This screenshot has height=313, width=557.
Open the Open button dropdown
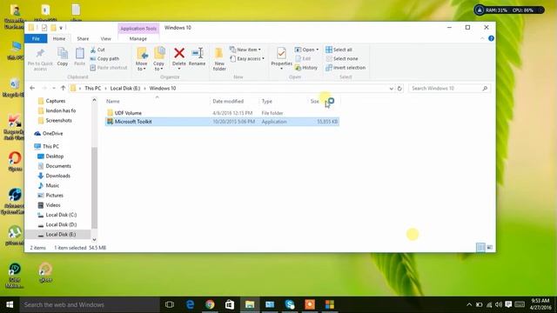click(x=318, y=50)
